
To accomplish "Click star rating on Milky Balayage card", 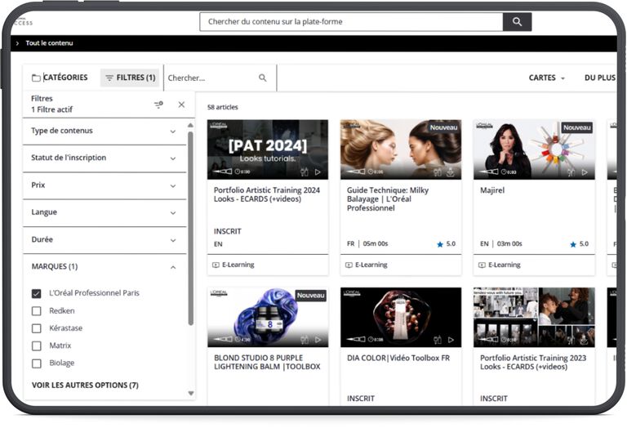I will click(x=447, y=244).
